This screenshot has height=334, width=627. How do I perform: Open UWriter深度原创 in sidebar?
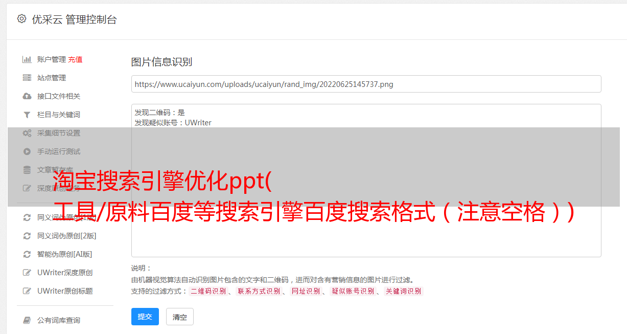point(65,273)
